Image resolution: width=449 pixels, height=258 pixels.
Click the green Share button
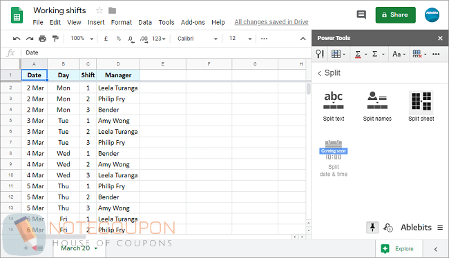(x=395, y=15)
